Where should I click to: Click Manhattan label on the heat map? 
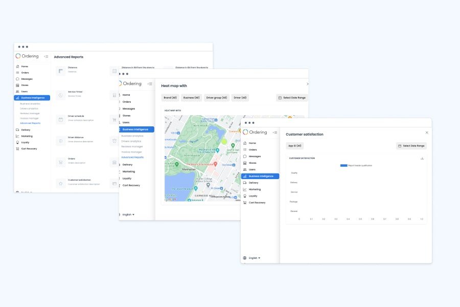[x=189, y=169]
